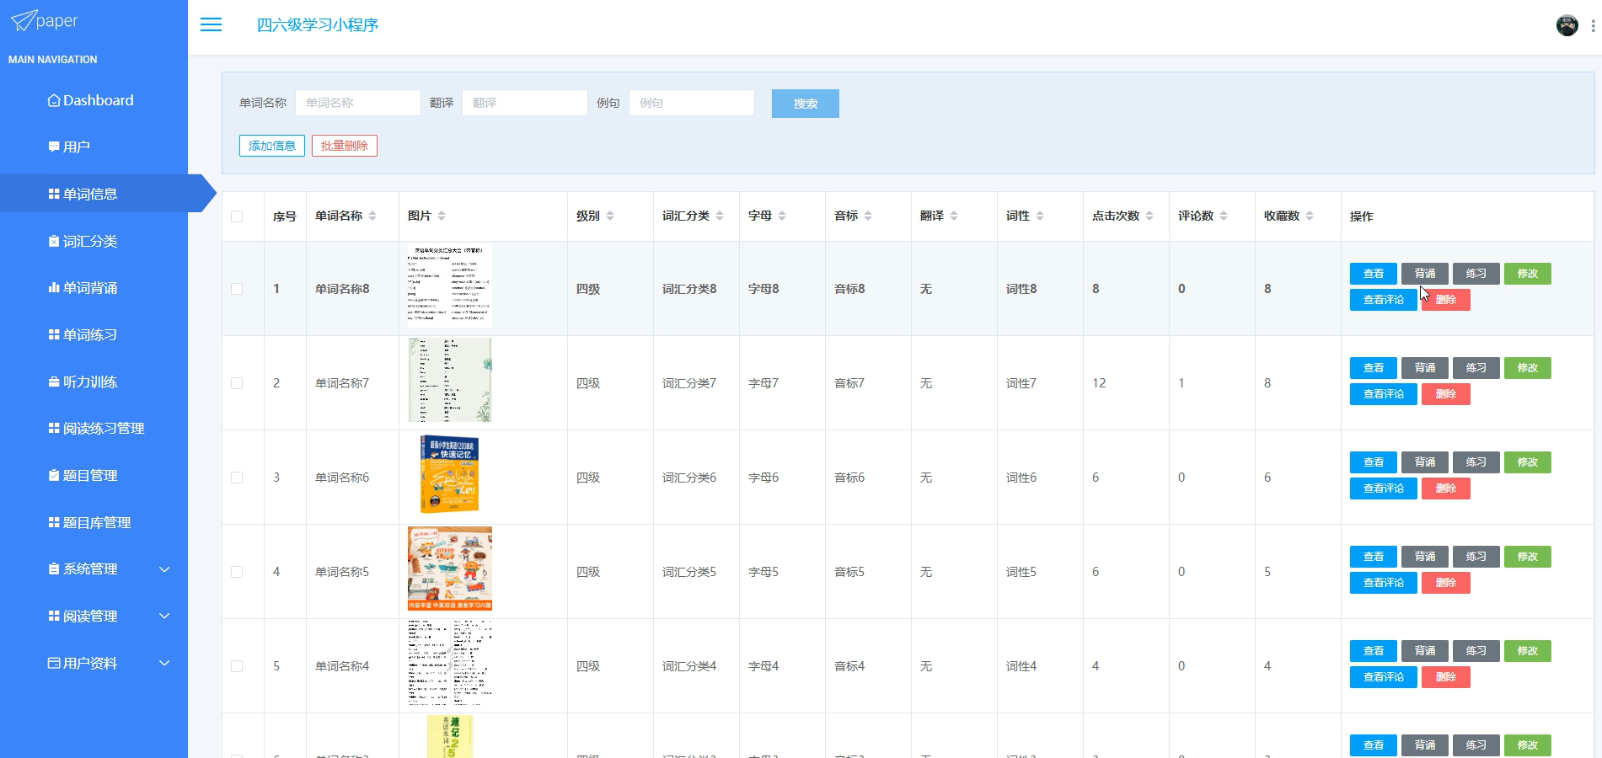The height and width of the screenshot is (758, 1602).
Task: Click the 单词练习 grid icon
Action: [54, 335]
